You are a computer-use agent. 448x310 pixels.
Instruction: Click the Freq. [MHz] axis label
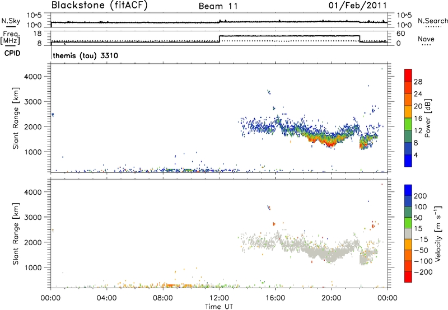pyautogui.click(x=11, y=38)
